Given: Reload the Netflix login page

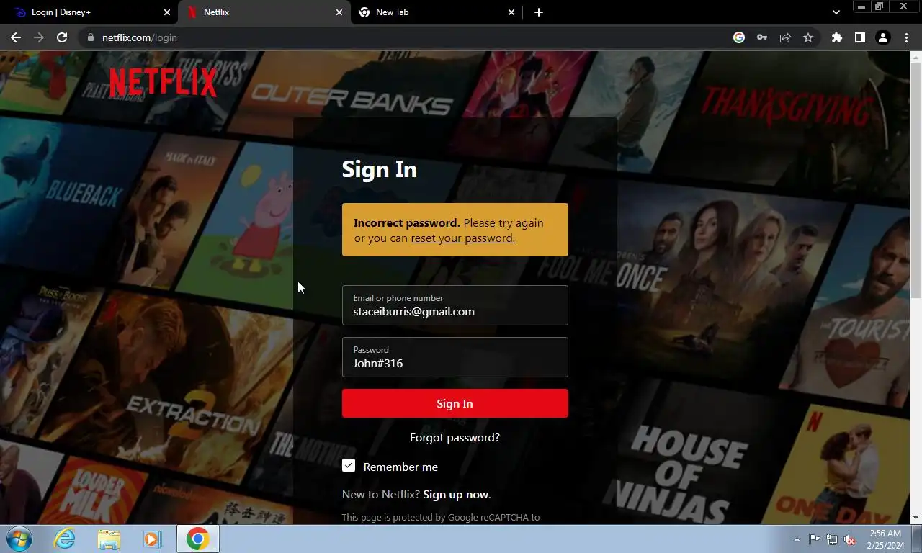Looking at the screenshot, I should 62,37.
